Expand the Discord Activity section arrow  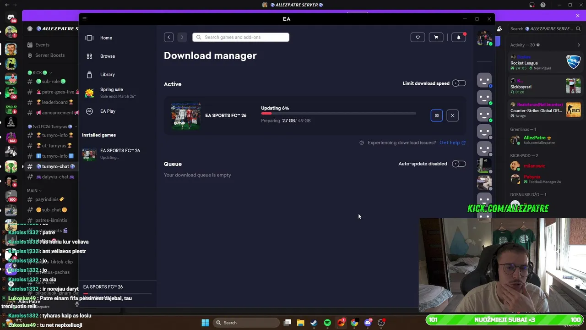[579, 45]
